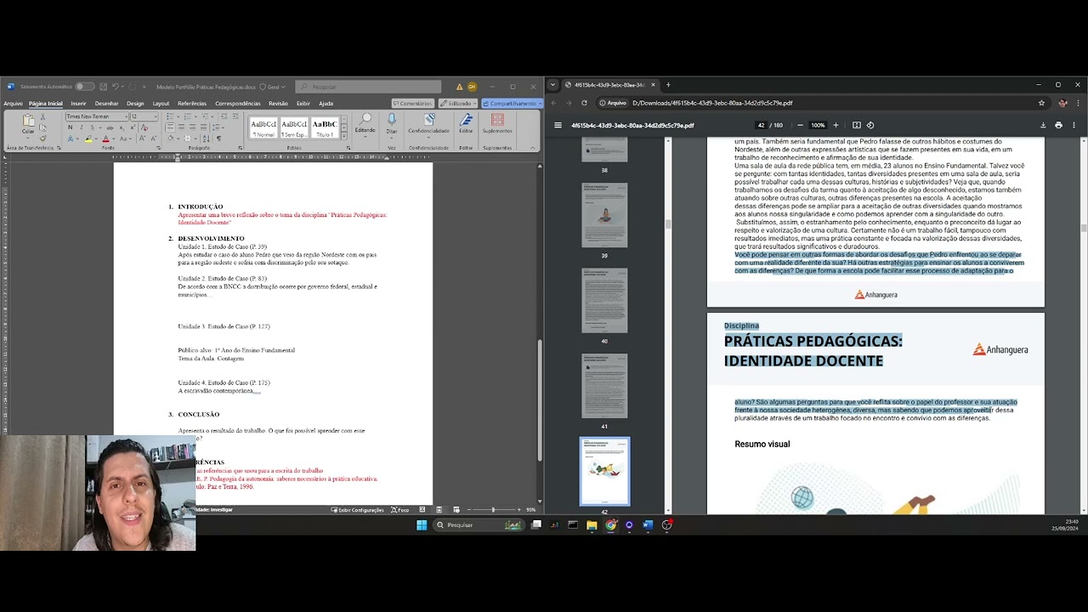Adjust the Word zoom slider

pyautogui.click(x=493, y=510)
